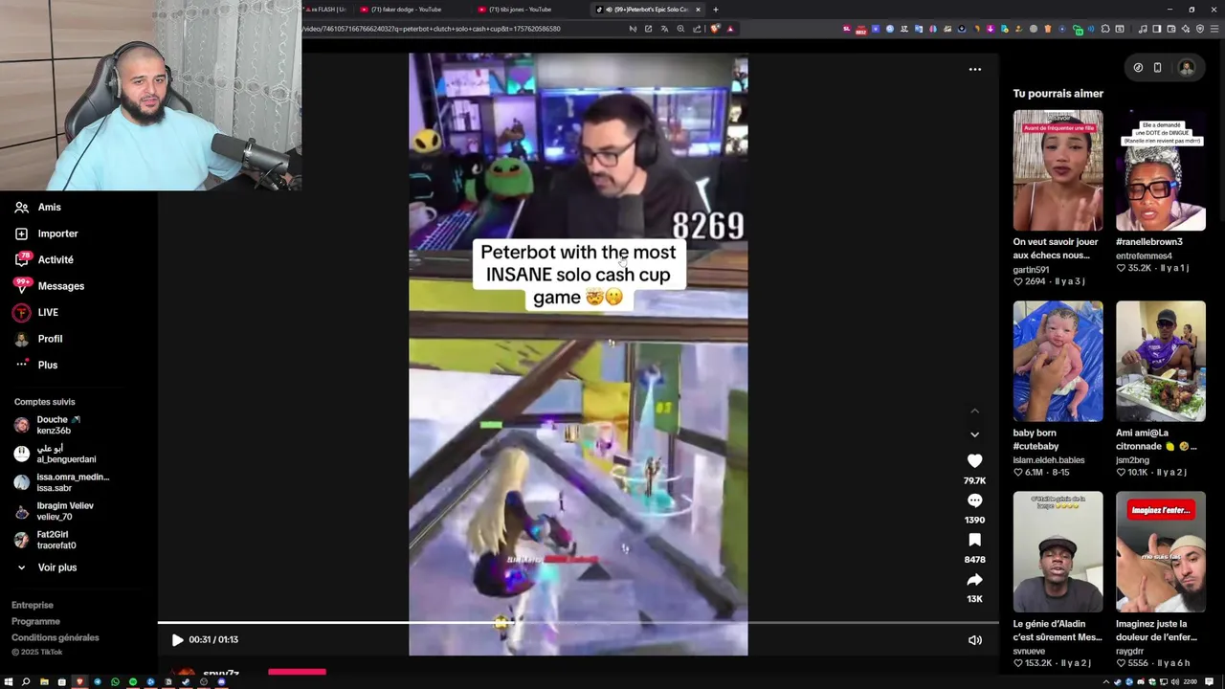Open the Amis friends page

(38, 207)
